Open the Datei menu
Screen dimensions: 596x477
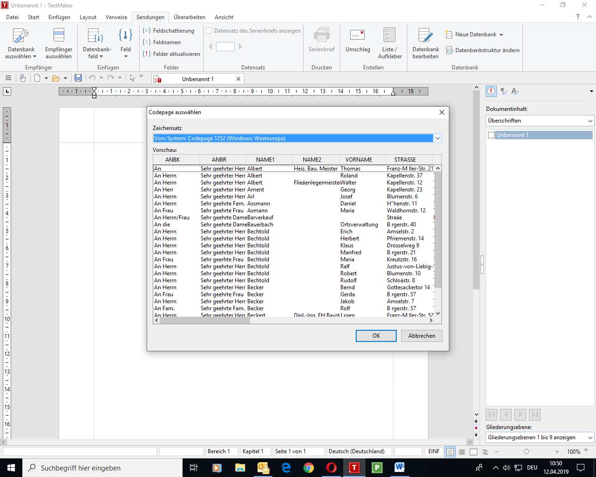(13, 17)
